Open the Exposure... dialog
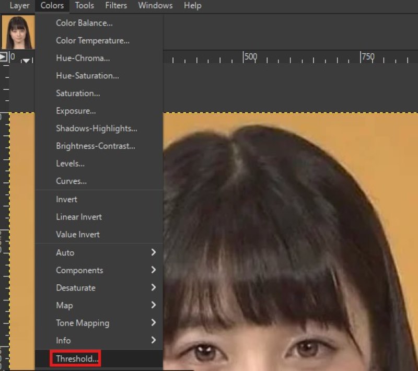Viewport: 418px width, 371px height. [x=99, y=111]
